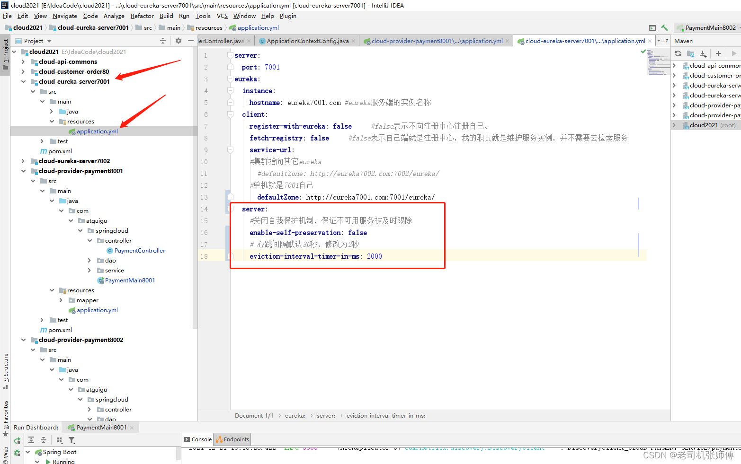
Task: Open the Project view selector dropdown
Action: tap(33, 41)
